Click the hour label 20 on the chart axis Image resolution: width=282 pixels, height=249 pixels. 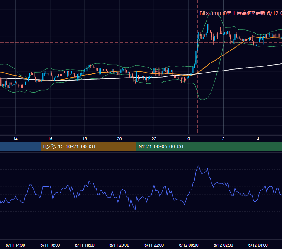[119, 139]
